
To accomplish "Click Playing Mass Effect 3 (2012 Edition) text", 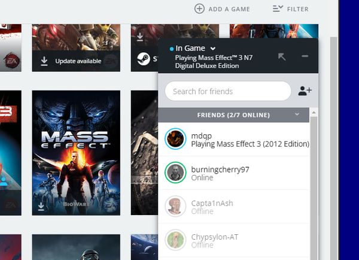I will click(250, 144).
